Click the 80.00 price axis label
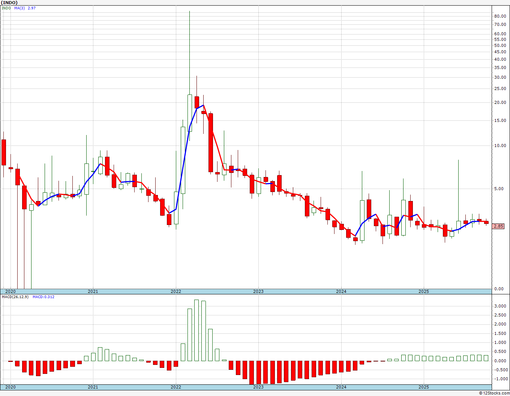510x396 pixels. click(500, 16)
